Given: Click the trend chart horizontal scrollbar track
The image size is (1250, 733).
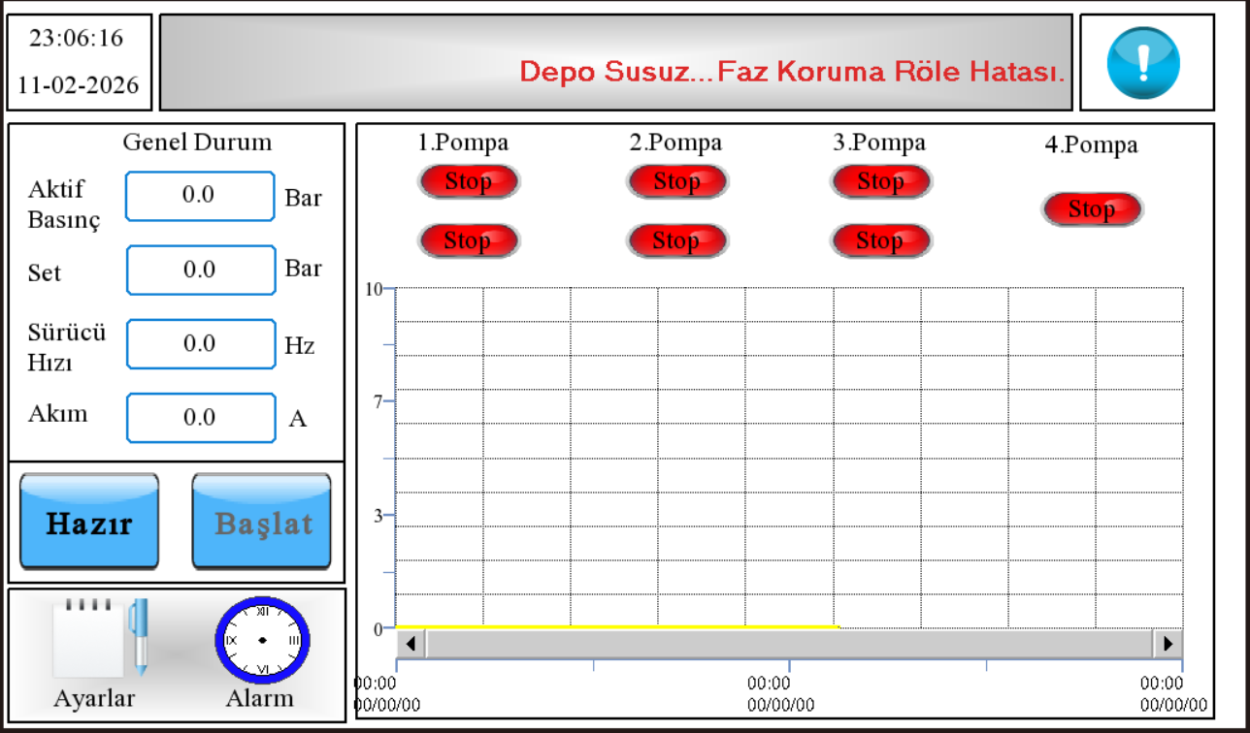Looking at the screenshot, I should [788, 644].
